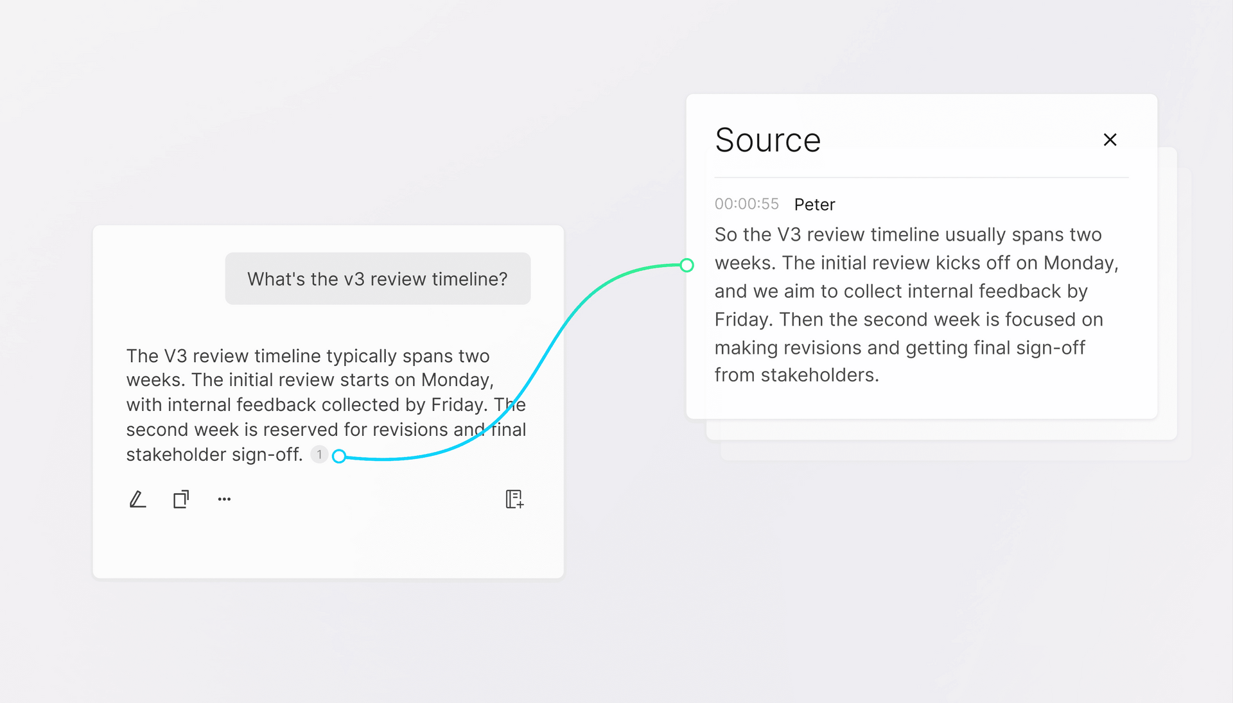Close the Source panel
The width and height of the screenshot is (1233, 703).
(1110, 139)
